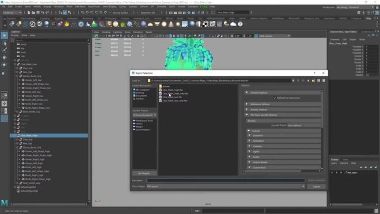The height and width of the screenshot is (214, 380).
Task: Click the Maya logo icon at bottom left
Action: click(4, 203)
